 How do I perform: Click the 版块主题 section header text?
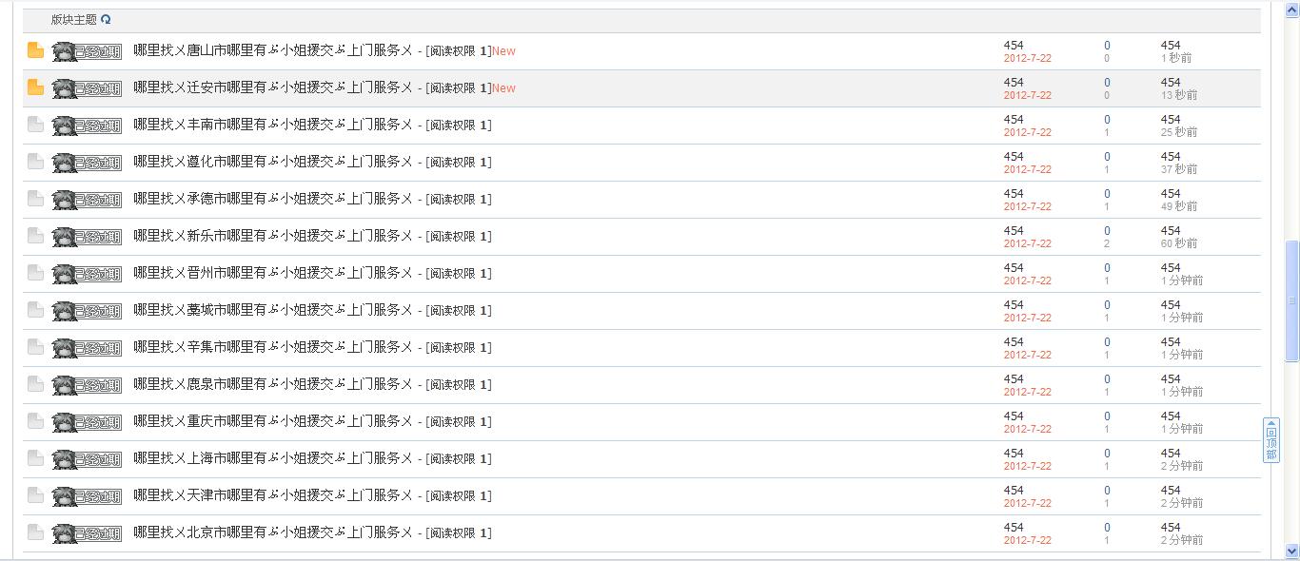click(74, 19)
